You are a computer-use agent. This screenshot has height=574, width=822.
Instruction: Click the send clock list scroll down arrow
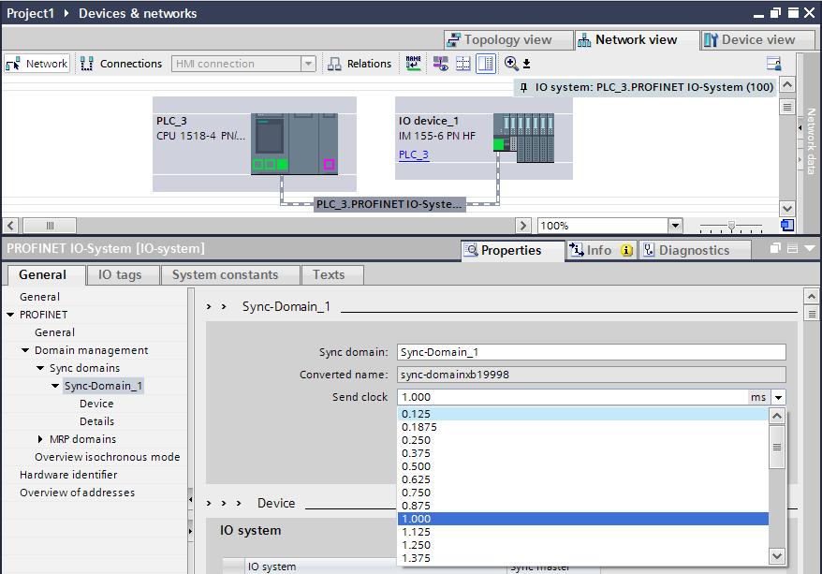[777, 555]
